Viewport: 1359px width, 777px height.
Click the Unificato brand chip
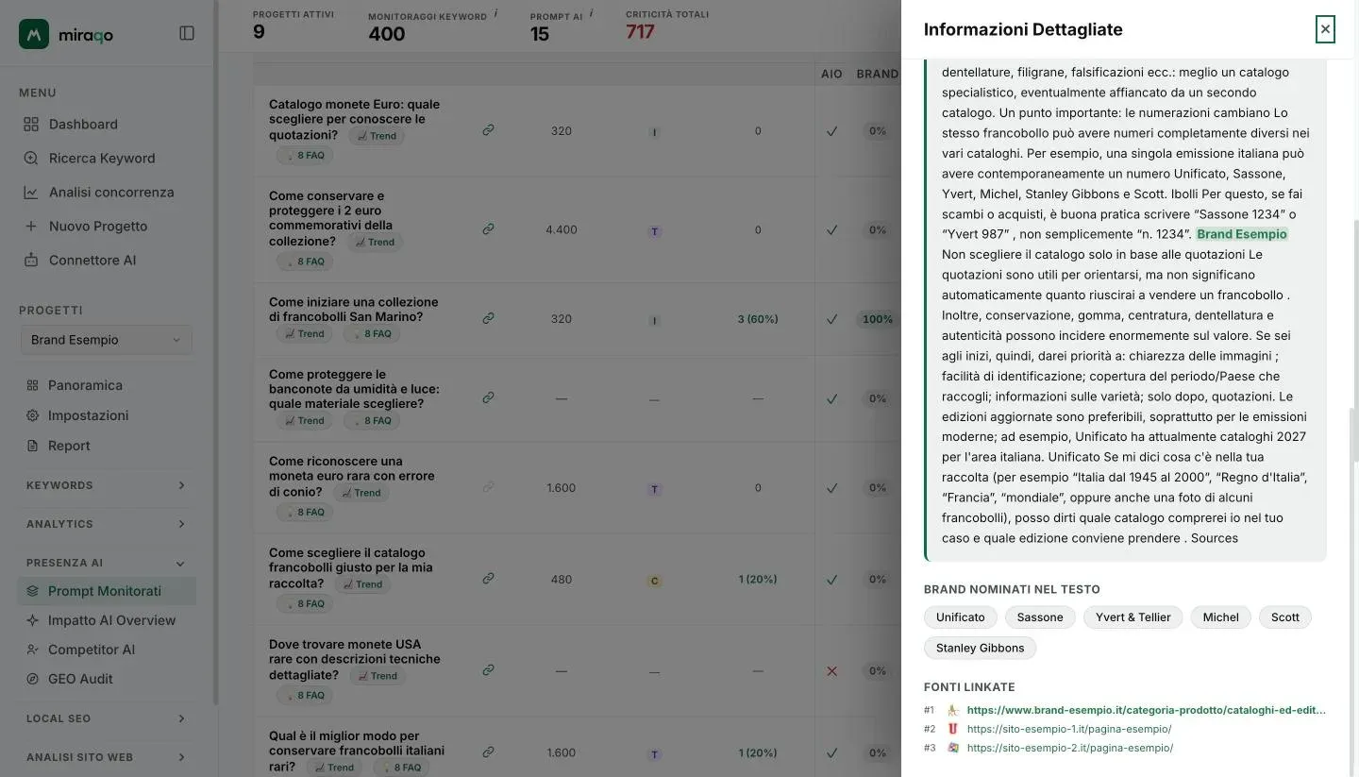click(960, 617)
